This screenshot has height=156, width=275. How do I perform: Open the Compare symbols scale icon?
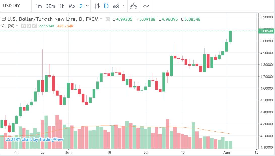click(x=133, y=6)
